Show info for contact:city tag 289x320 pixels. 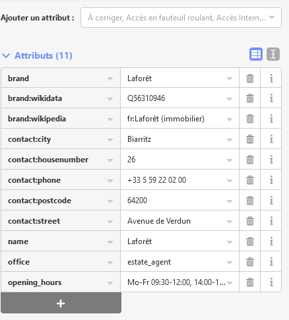pos(271,139)
